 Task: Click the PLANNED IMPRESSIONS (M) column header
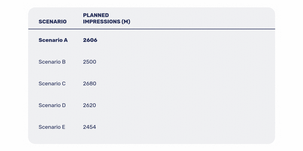coord(107,18)
